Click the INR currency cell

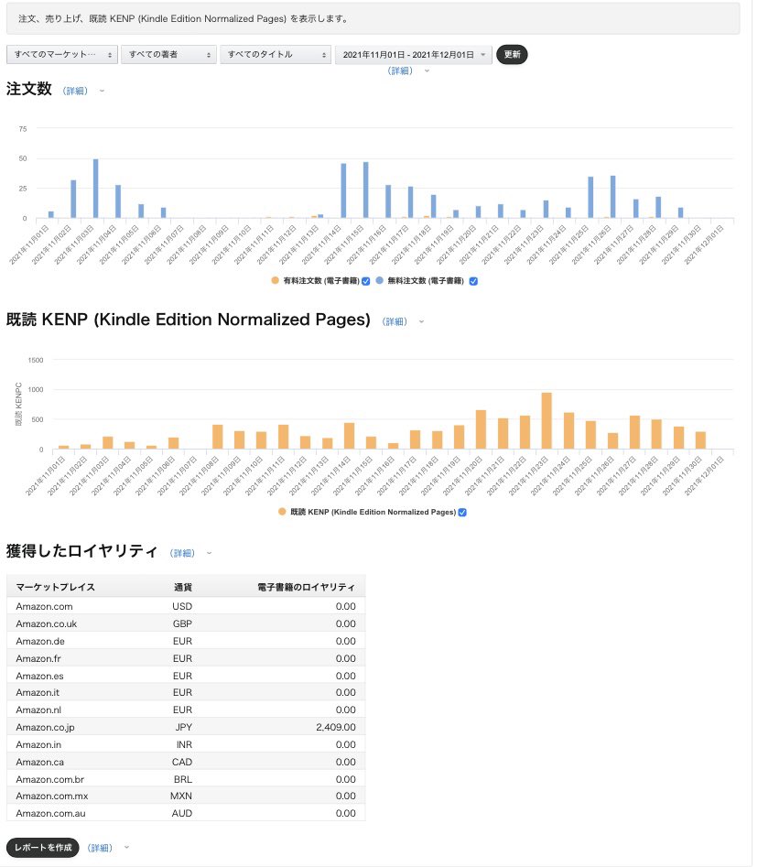(184, 744)
